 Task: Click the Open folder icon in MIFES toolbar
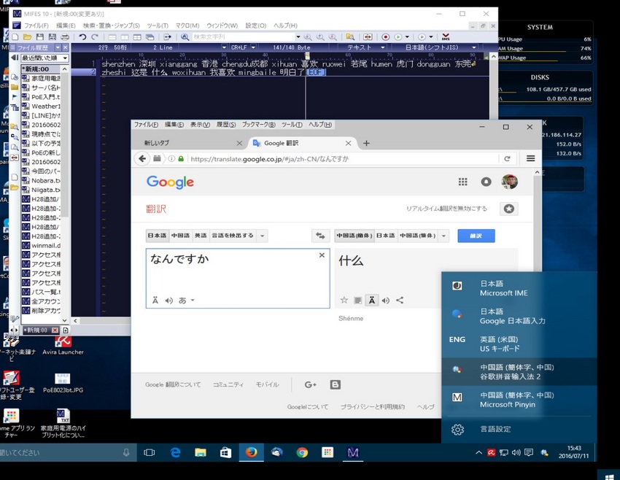(x=27, y=36)
